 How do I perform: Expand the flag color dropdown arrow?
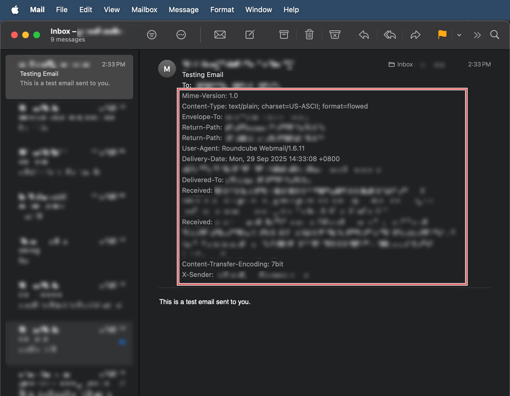(x=459, y=35)
